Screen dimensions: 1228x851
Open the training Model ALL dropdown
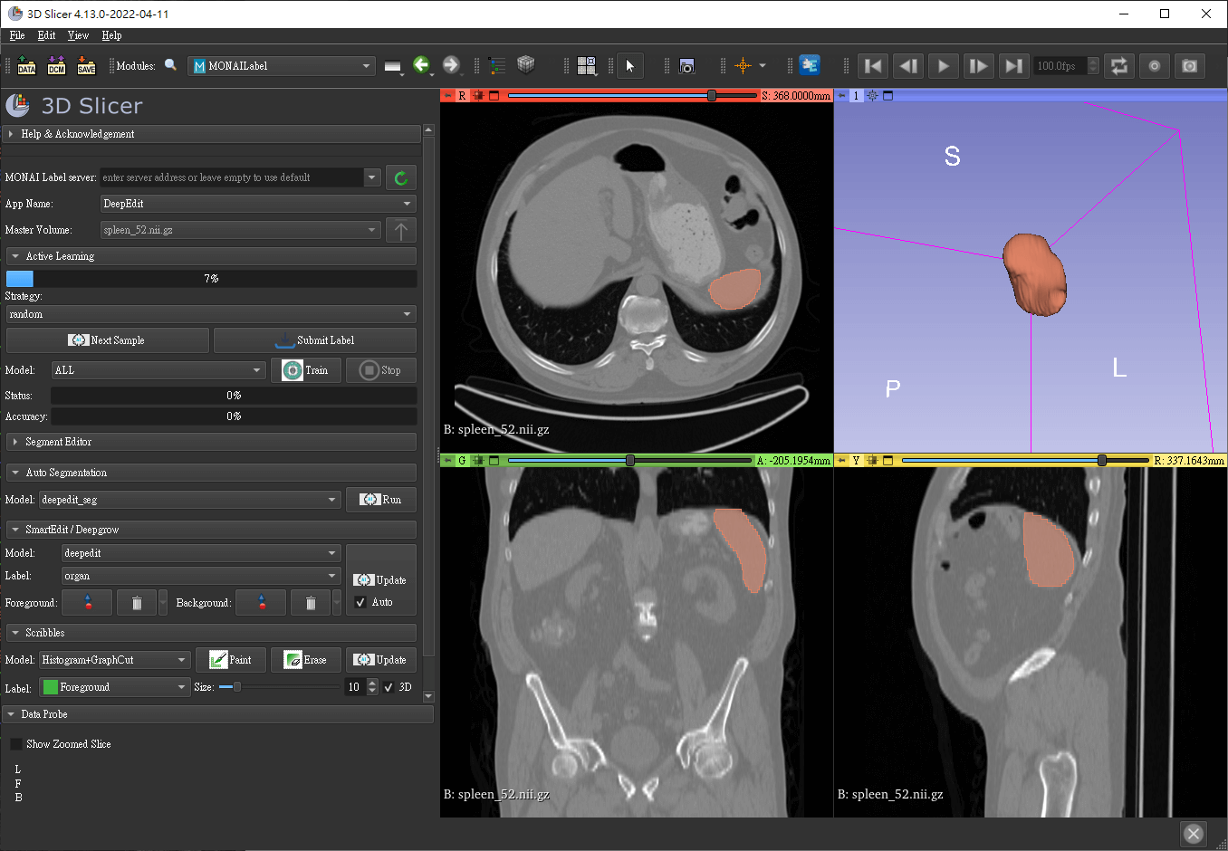point(158,370)
